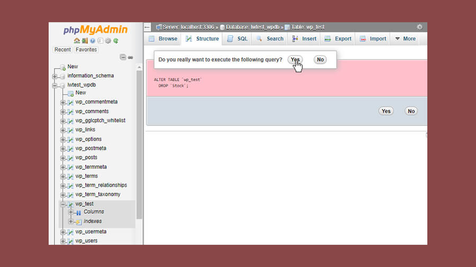Open the Import tab
The width and height of the screenshot is (476, 267).
tap(373, 39)
